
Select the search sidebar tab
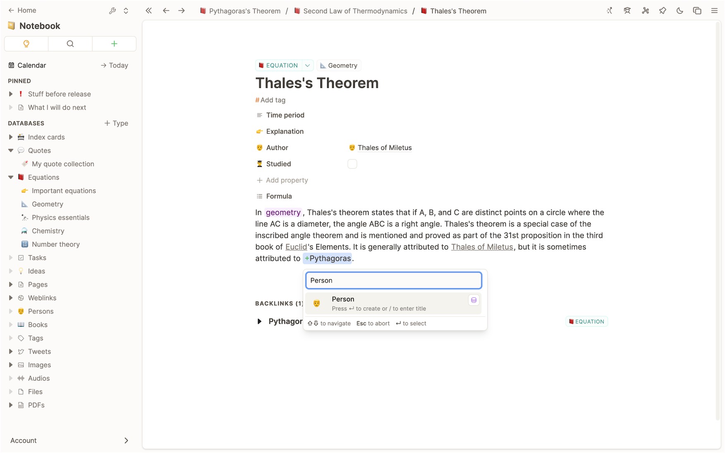pos(70,44)
